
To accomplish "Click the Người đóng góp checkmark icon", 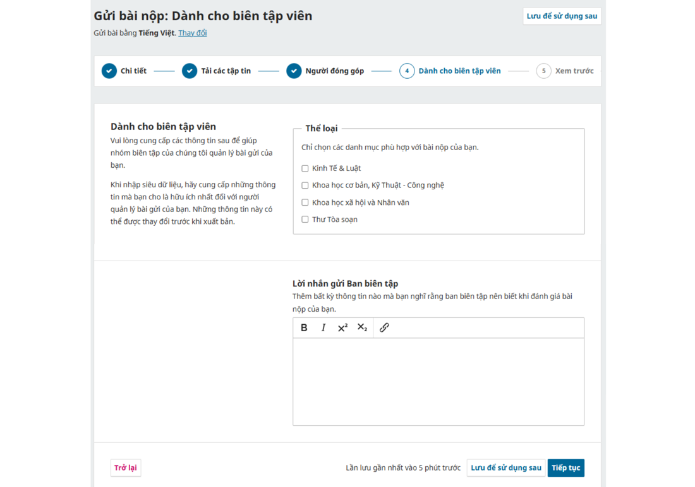I will (294, 71).
